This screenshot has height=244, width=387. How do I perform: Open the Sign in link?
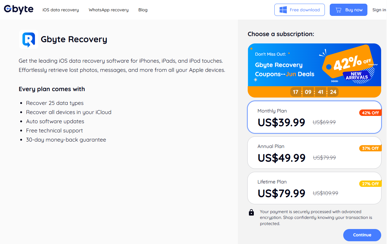(379, 10)
